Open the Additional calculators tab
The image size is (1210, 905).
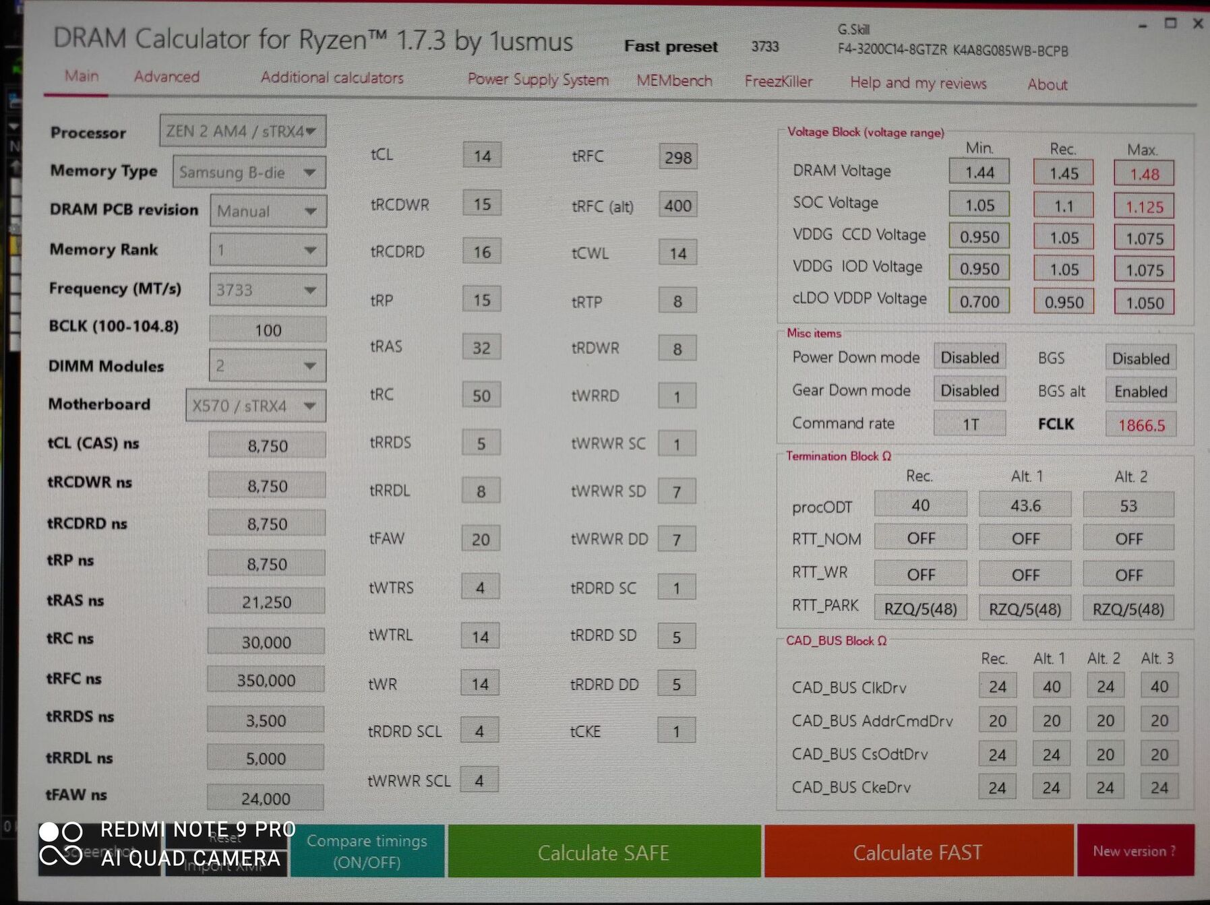point(332,77)
